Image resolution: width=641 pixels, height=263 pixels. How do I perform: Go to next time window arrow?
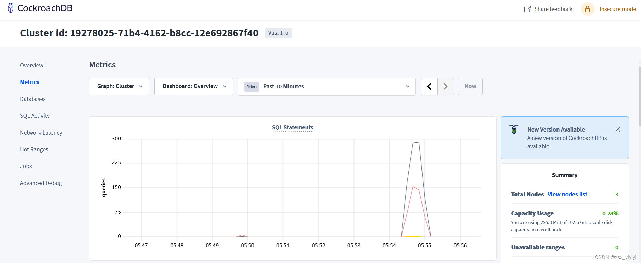click(446, 86)
